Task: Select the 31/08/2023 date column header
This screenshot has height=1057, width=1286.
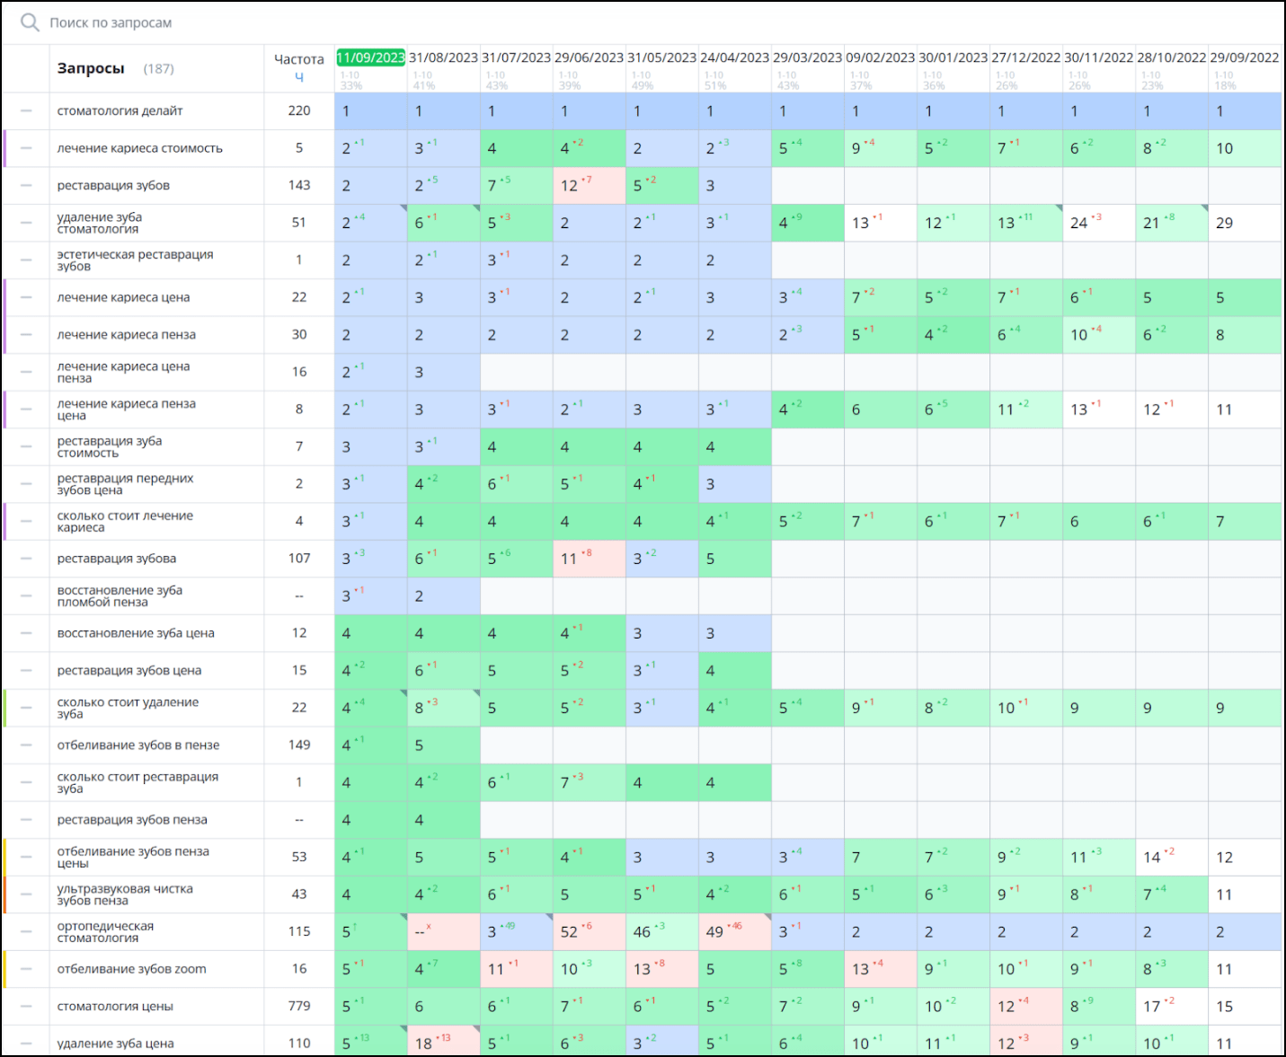Action: click(443, 57)
